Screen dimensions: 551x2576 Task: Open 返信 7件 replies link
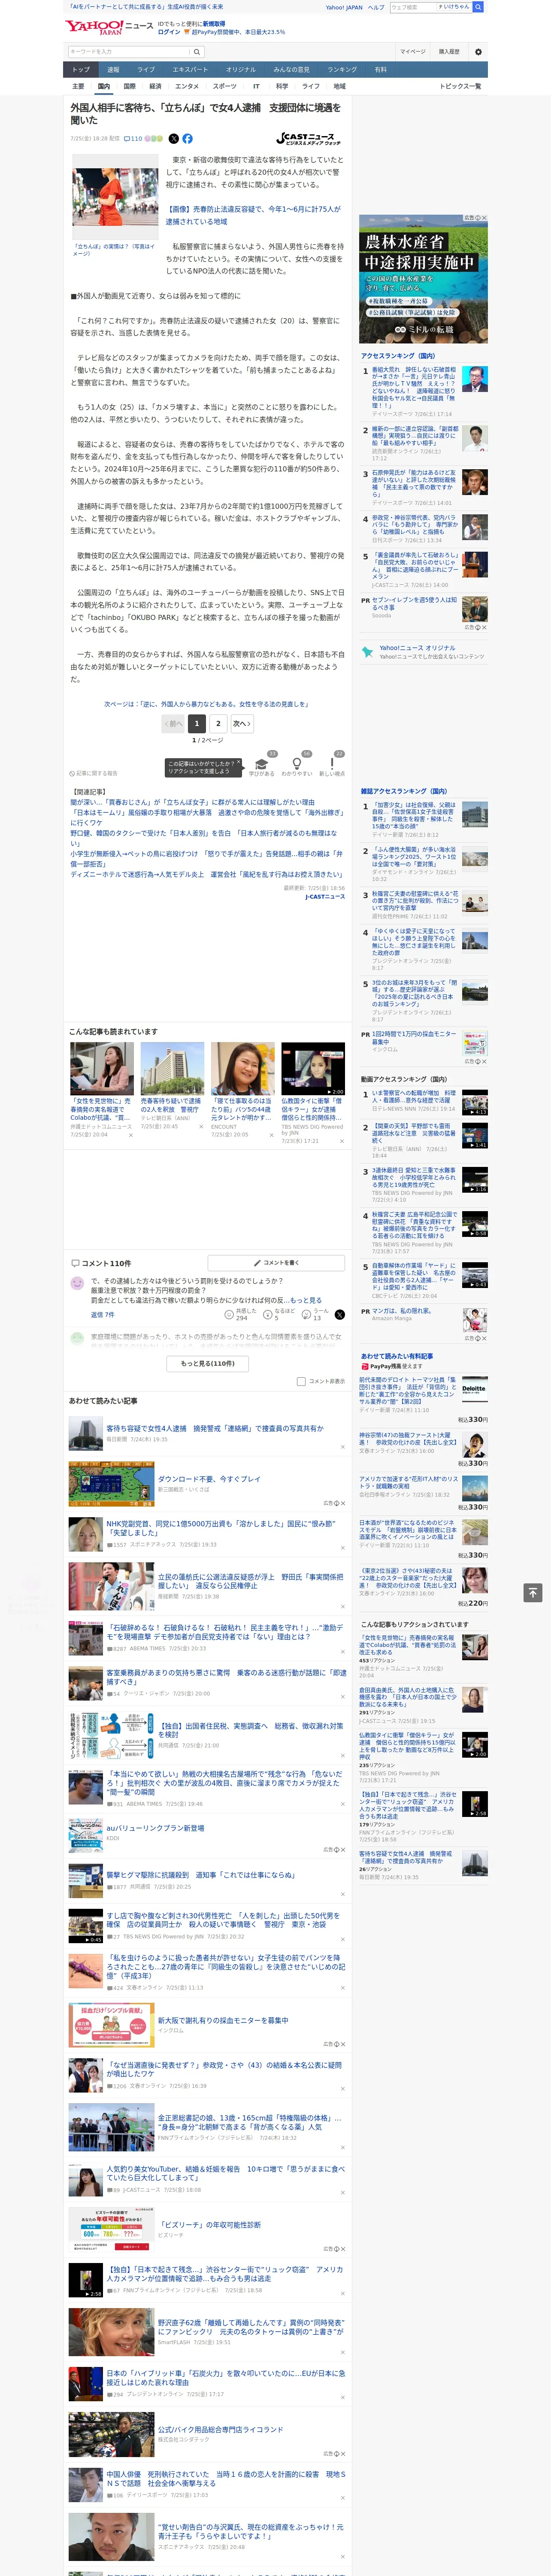coord(103,1315)
